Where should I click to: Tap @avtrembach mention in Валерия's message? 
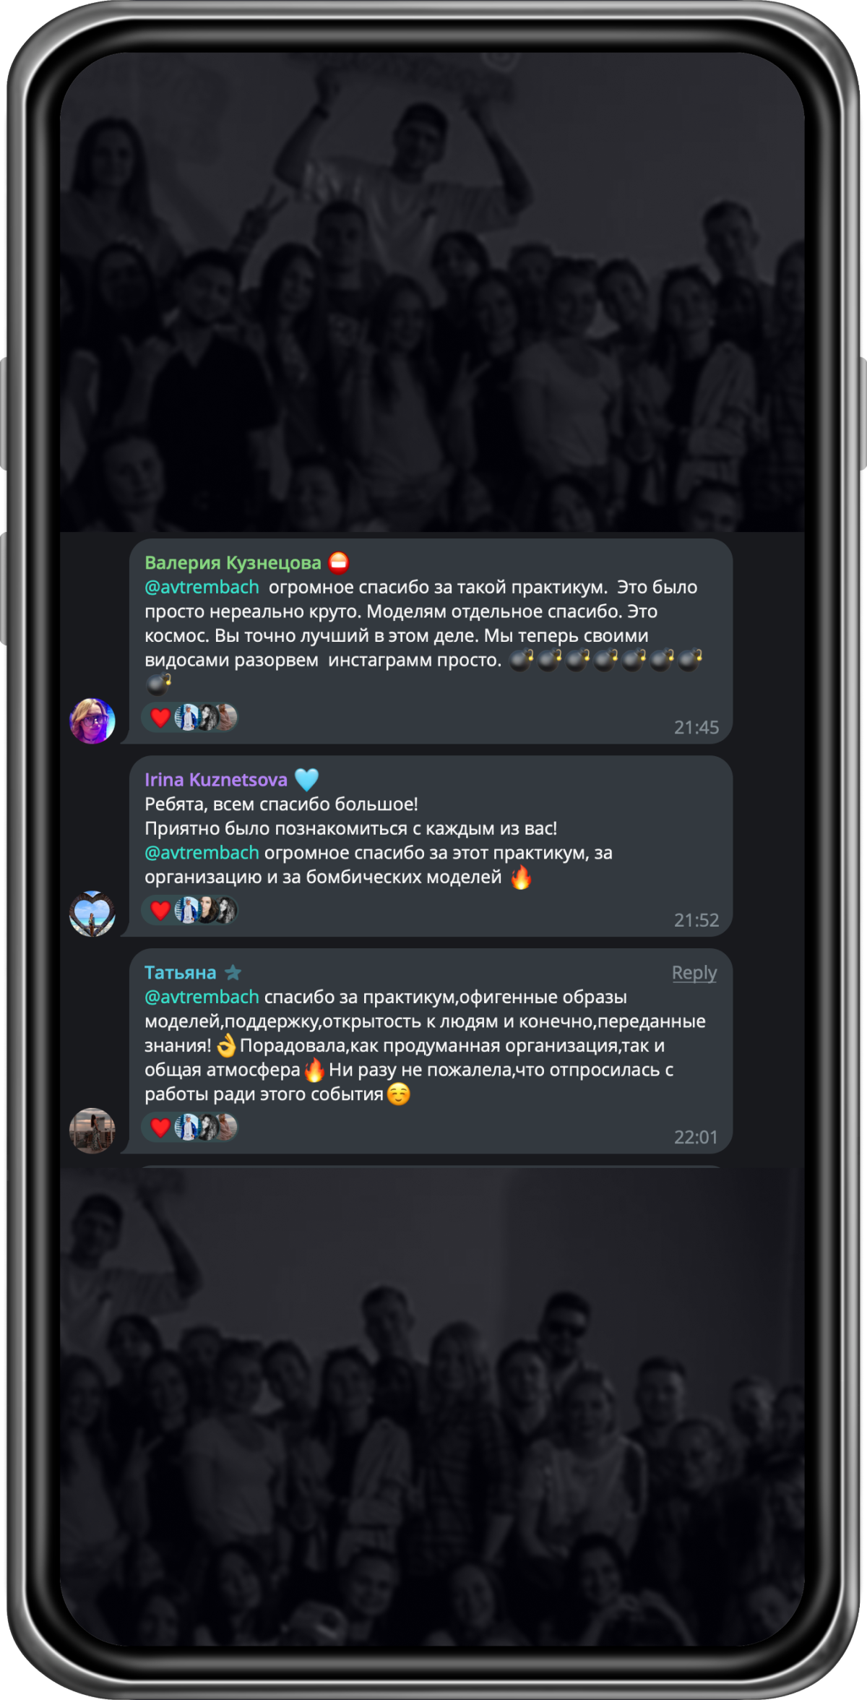coord(202,587)
